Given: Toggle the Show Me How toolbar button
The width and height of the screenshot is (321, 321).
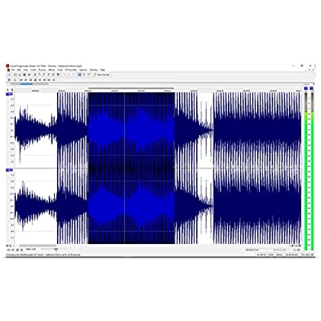Looking at the screenshot, I should [x=102, y=74].
